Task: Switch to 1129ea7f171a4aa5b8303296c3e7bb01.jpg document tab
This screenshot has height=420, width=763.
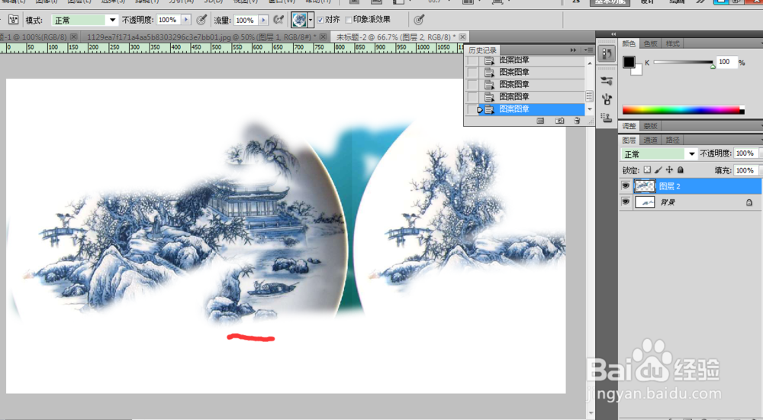Action: (x=201, y=37)
